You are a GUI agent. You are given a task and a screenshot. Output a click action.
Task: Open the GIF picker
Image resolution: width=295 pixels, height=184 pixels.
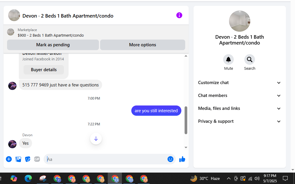37,159
